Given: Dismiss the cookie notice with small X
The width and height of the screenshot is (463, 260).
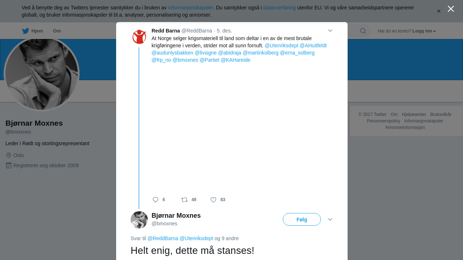Looking at the screenshot, I should (x=439, y=11).
